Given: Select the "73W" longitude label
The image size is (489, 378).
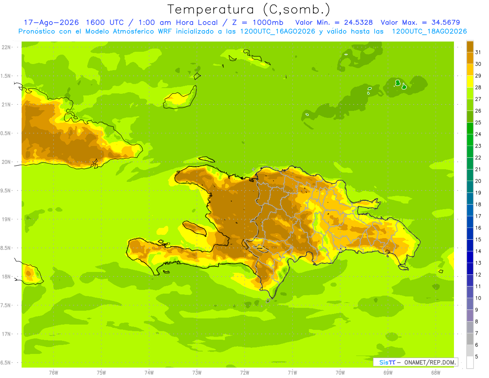Looking at the screenshot, I should [197, 373].
